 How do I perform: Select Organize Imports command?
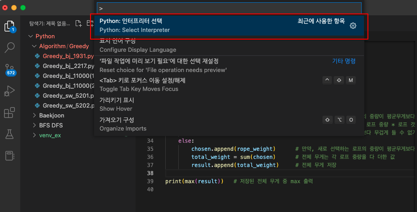point(229,124)
